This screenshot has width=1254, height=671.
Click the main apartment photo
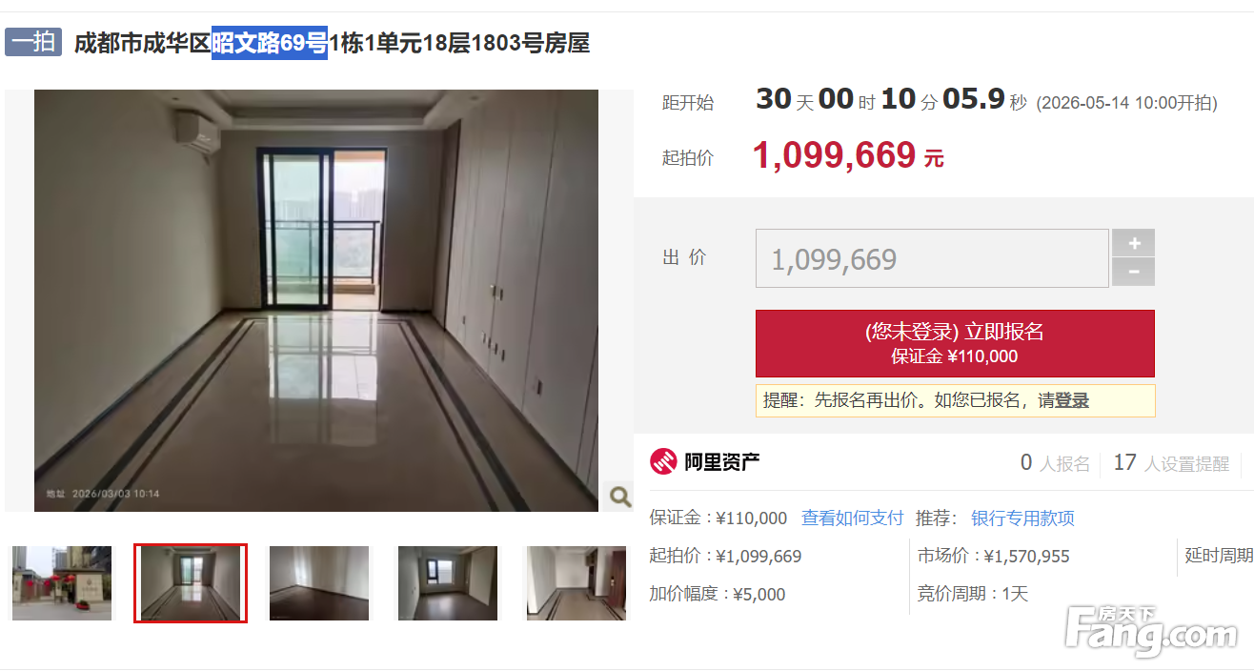point(316,300)
